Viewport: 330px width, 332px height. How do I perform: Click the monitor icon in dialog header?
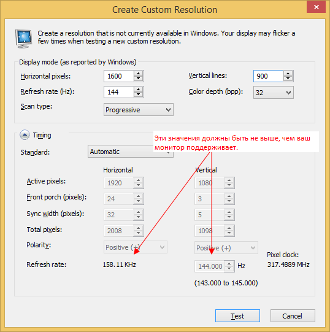pos(23,38)
